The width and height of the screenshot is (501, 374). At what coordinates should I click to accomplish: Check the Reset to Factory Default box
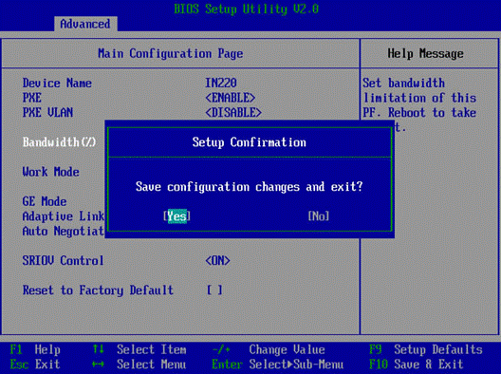pos(214,290)
